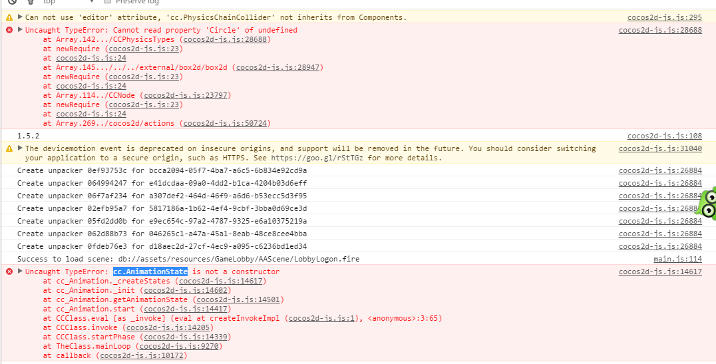Open source link cocos2d-js.js:295
The height and width of the screenshot is (364, 716).
(664, 17)
